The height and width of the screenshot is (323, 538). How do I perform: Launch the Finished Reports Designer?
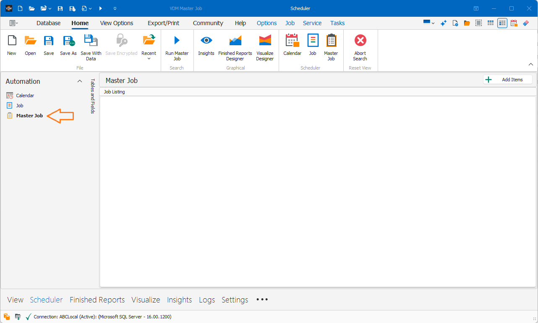(235, 41)
